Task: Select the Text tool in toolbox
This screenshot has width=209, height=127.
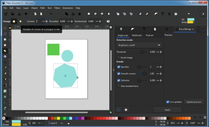Action: coord(5,85)
